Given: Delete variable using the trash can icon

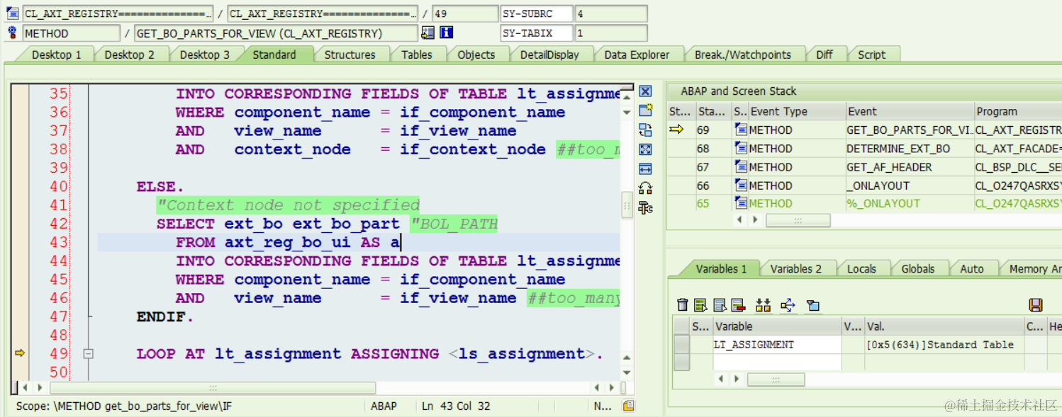Looking at the screenshot, I should (683, 305).
